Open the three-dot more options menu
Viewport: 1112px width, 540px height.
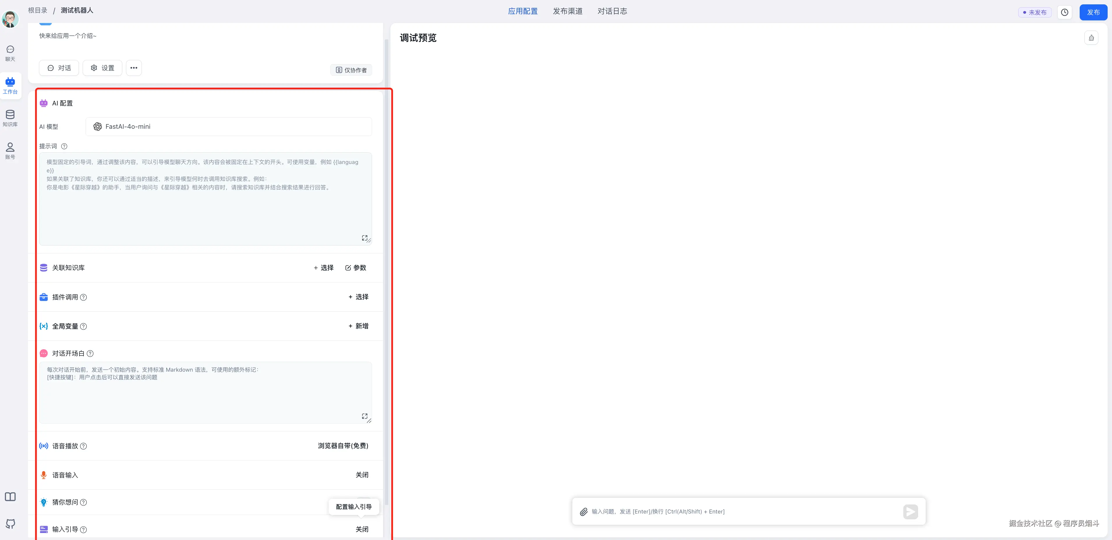[134, 68]
